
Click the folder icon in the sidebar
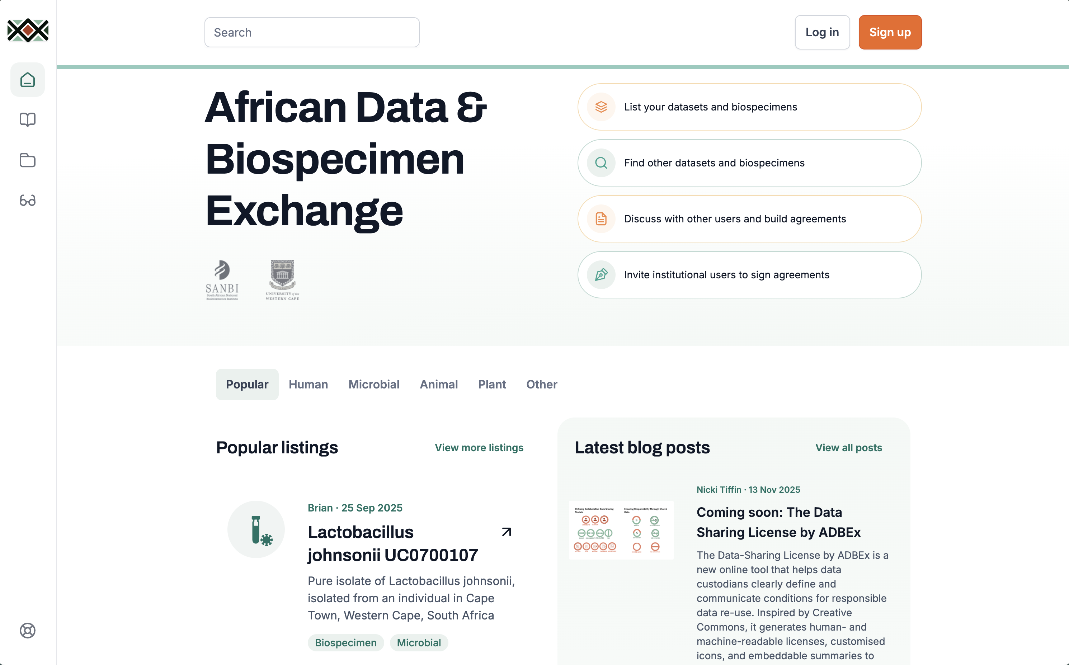click(x=27, y=160)
